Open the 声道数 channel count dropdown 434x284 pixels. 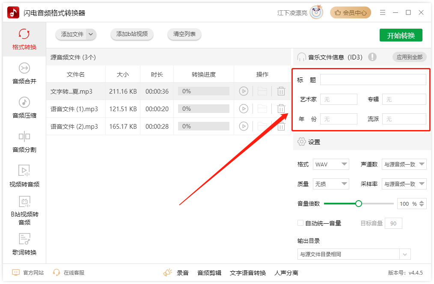click(x=404, y=164)
